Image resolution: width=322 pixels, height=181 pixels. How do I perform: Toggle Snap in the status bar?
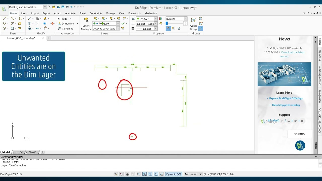tap(121, 174)
